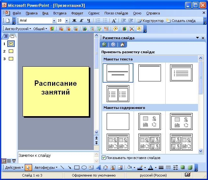208x180 pixels.
Task: Expand line color options arrow
Action: tap(145, 167)
